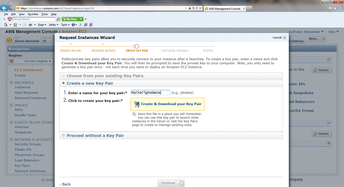Click the security lock icon in address bar
344x187 pixels.
click(x=190, y=8)
